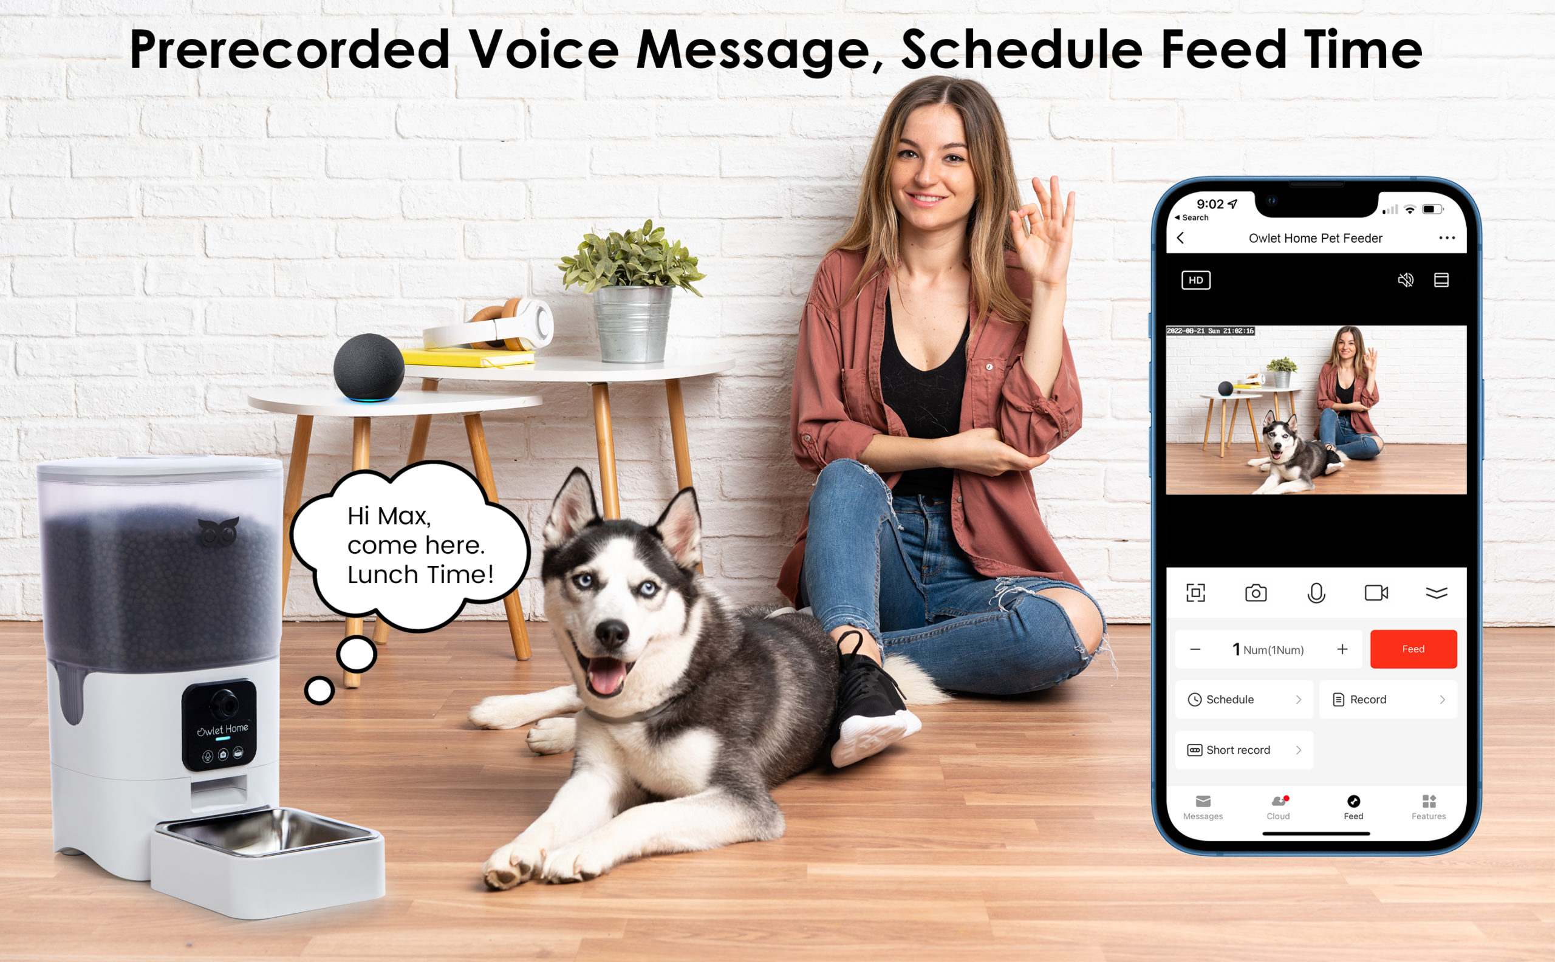Select the video record icon
Image resolution: width=1555 pixels, height=962 pixels.
[1378, 590]
